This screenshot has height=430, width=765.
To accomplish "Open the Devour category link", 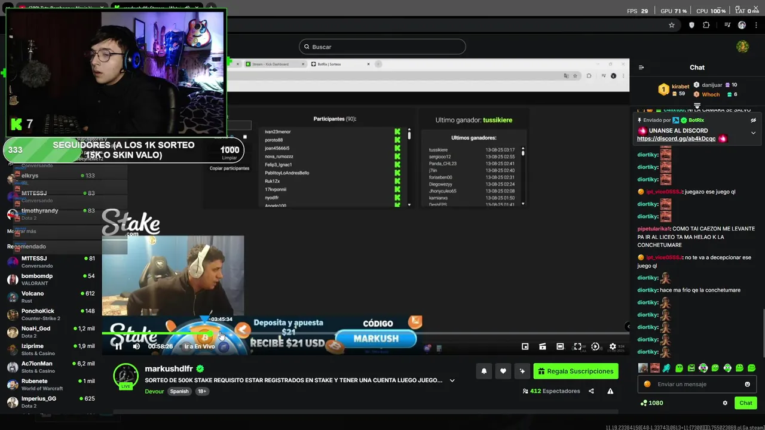I will click(154, 392).
